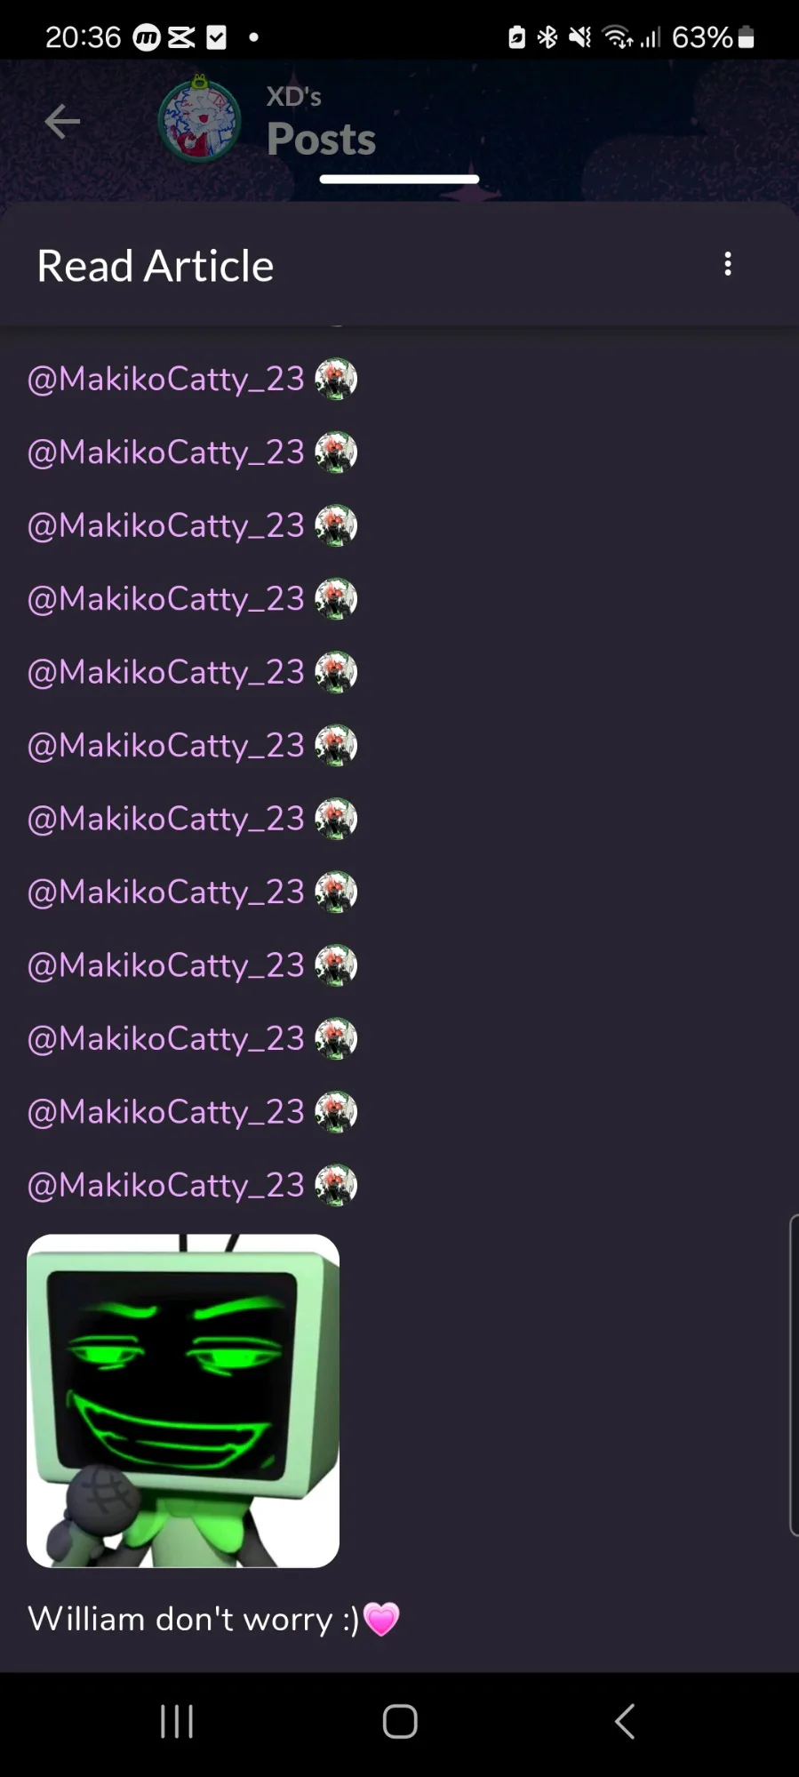799x1777 pixels.
Task: Tap the scroll indicator on right edge
Action: [794, 1375]
